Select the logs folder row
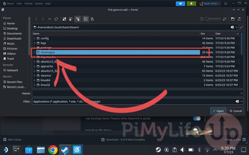The width and height of the screenshot is (249, 155). pos(136,43)
